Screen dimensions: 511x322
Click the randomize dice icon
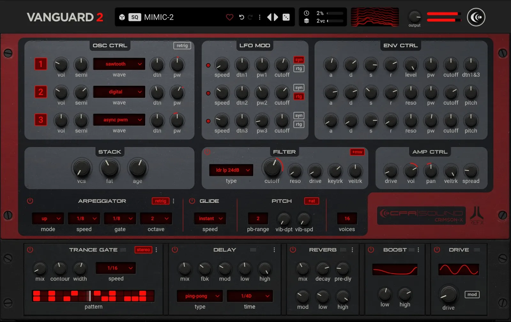[286, 17]
